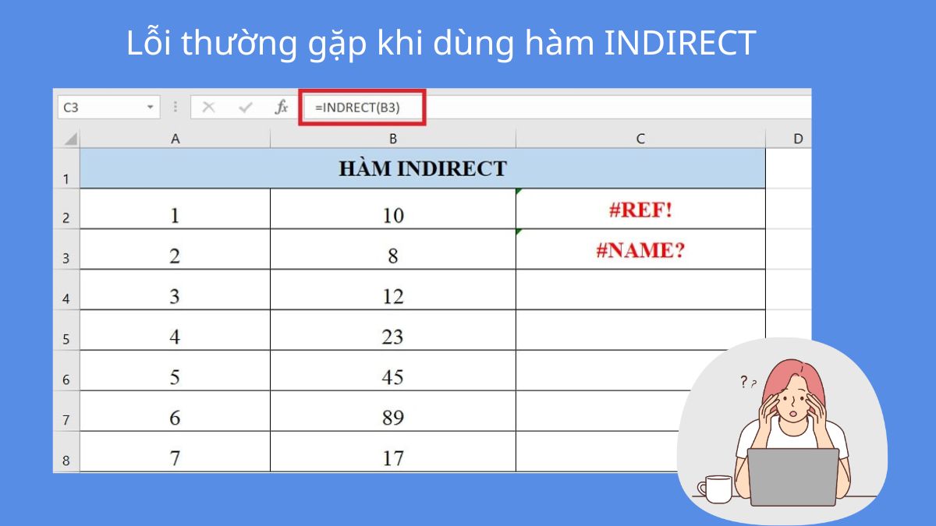Select column header A

tap(175, 138)
